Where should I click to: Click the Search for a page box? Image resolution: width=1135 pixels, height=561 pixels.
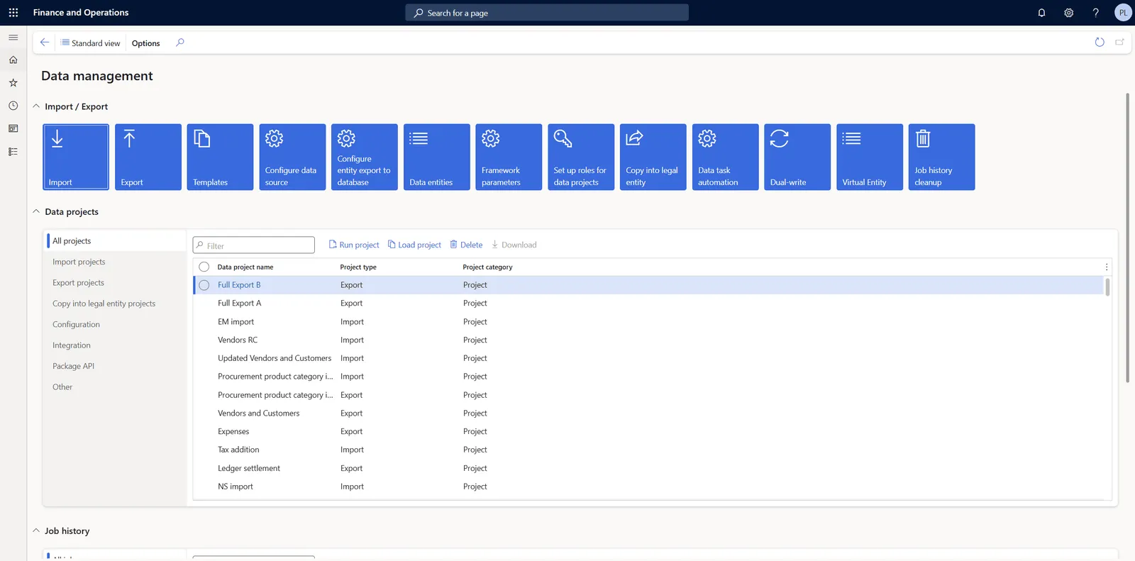(547, 13)
